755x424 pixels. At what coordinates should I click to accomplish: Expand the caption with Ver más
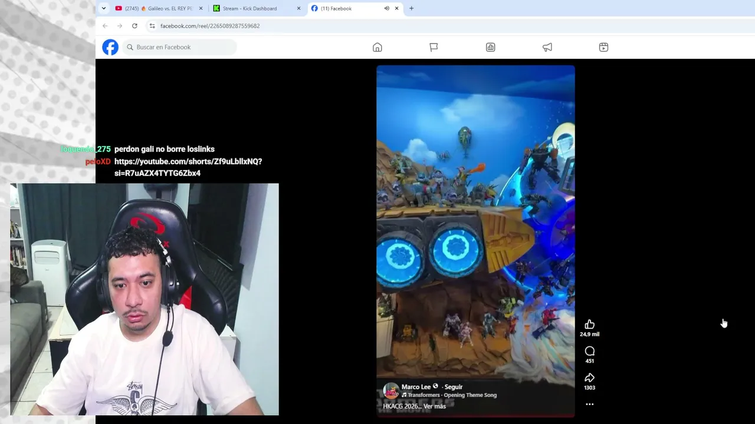(435, 406)
